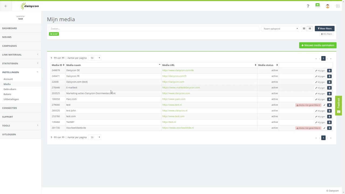Click page 1 in bottom pagination

click(323, 138)
